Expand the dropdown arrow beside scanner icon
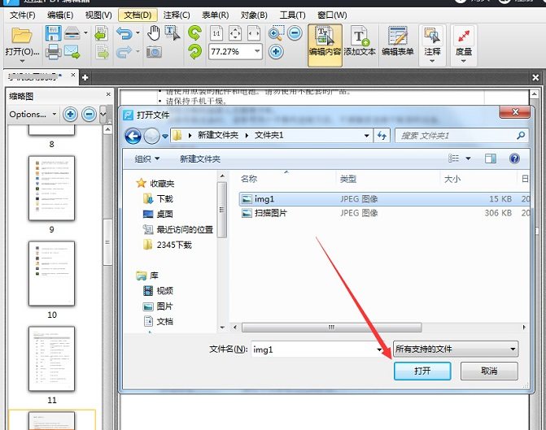The image size is (546, 430). point(85,33)
